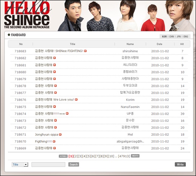Click the new-post icon on row 718680
Image resolution: width=196 pixels, height=176 pixels.
[x=54, y=72]
